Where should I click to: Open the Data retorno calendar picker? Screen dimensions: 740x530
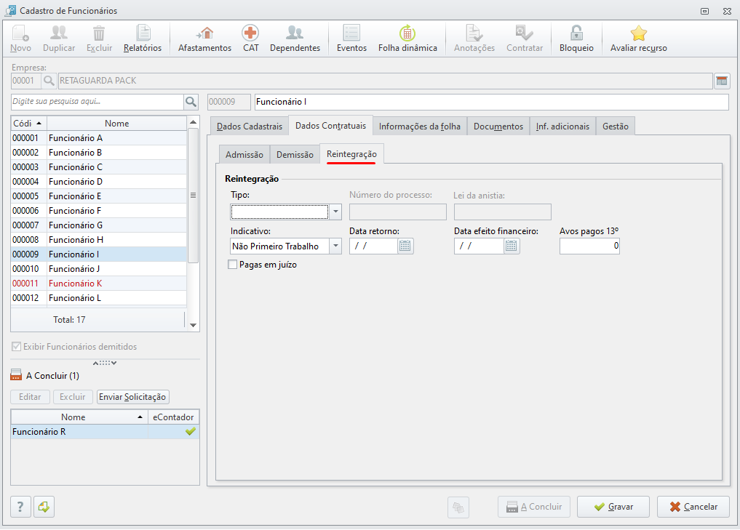point(405,246)
